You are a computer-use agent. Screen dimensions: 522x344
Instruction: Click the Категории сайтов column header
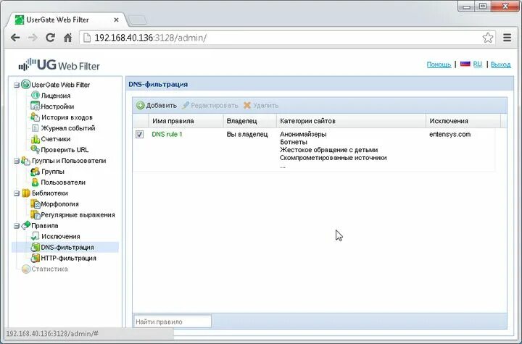(x=351, y=121)
